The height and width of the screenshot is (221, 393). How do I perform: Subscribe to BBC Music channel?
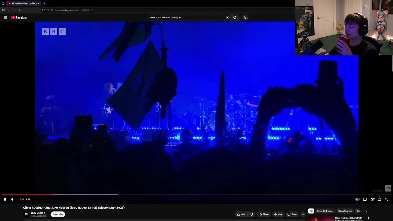pyautogui.click(x=58, y=214)
